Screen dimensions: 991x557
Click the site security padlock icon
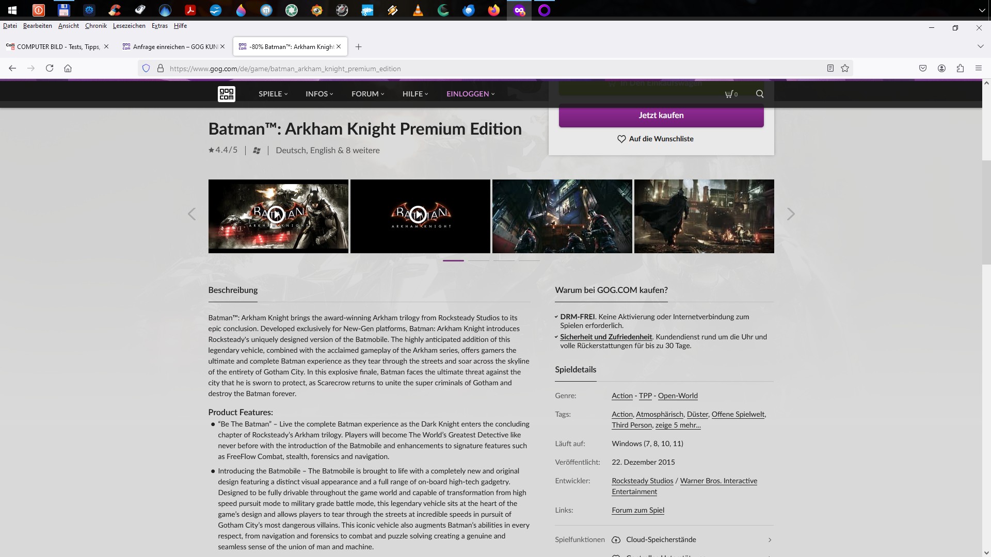pos(160,68)
